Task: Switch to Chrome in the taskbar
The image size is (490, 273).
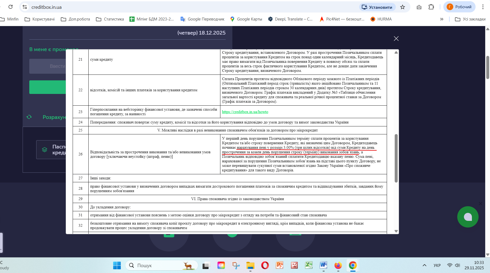Action: [x=353, y=265]
